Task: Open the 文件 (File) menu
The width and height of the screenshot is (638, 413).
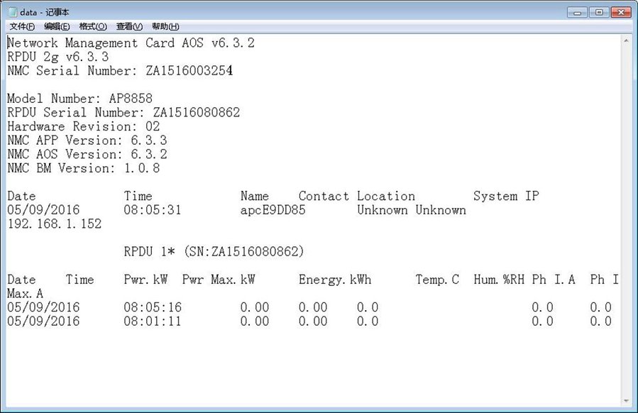Action: pos(23,26)
